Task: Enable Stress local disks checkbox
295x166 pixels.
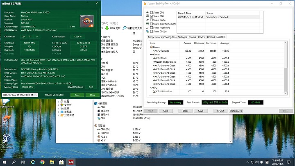Action: 152,28
